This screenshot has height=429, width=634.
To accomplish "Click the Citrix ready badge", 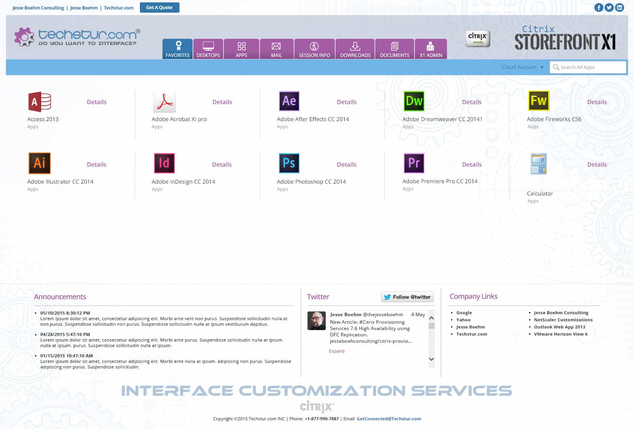I will (477, 39).
